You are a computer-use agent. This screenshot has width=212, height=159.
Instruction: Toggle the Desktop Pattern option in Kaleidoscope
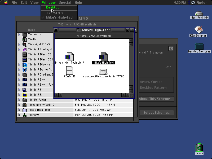coord(153,88)
